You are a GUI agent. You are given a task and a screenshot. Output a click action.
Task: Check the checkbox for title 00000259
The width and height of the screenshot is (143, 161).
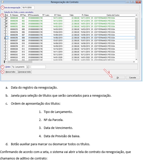(x=6, y=46)
